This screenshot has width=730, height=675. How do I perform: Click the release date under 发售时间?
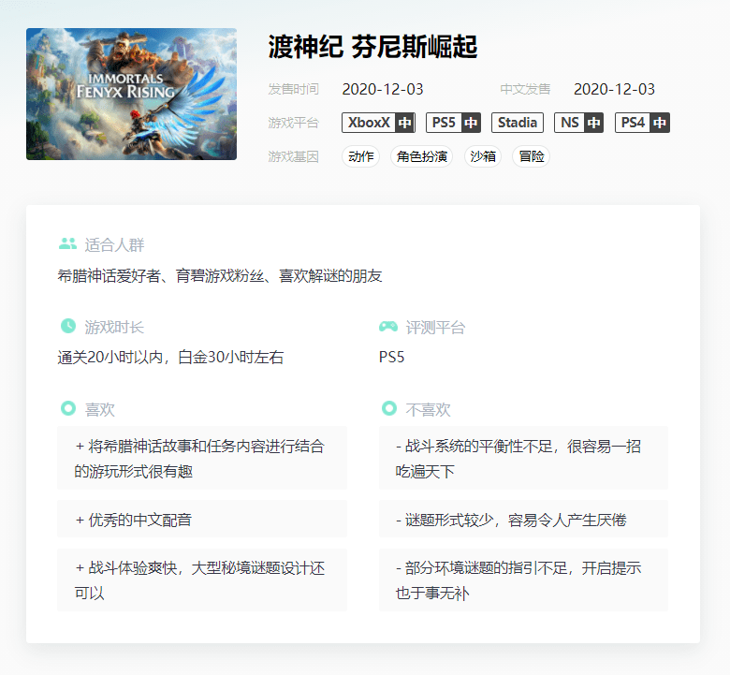[x=383, y=89]
